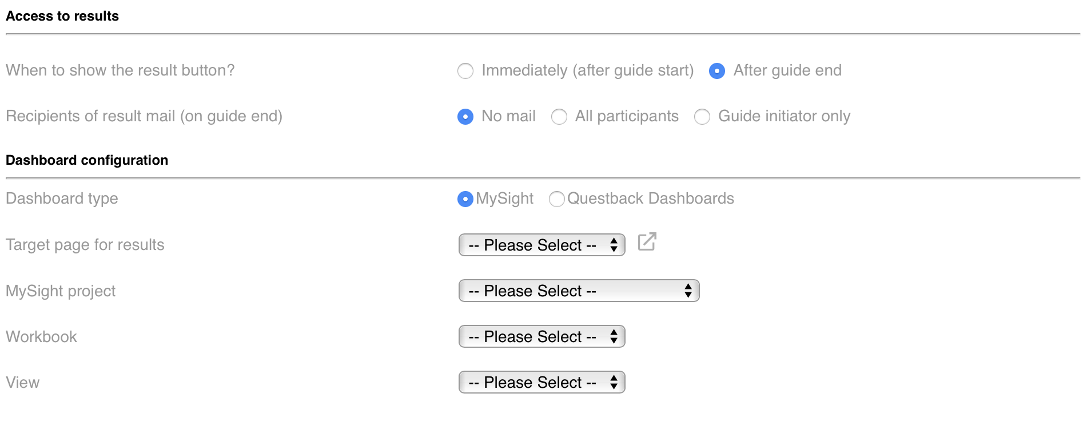Expand the MySight project dropdown

pyautogui.click(x=579, y=291)
